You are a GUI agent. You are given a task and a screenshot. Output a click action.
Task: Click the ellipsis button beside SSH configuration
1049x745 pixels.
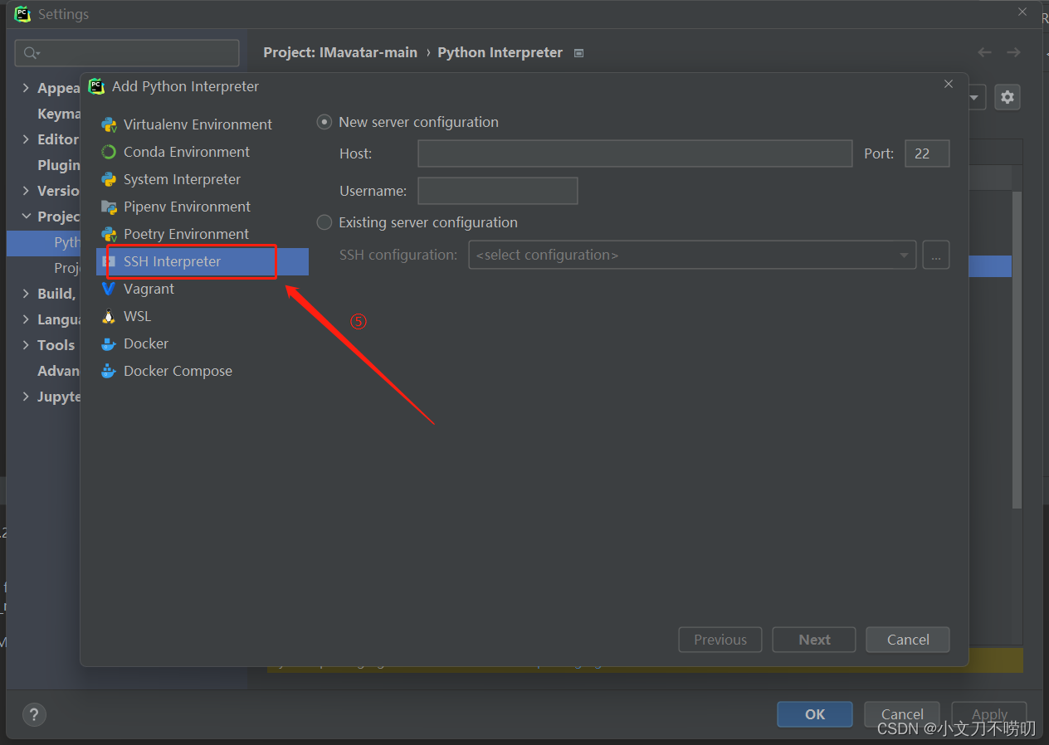(x=935, y=255)
